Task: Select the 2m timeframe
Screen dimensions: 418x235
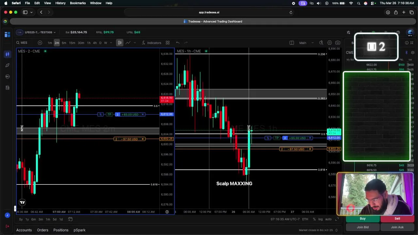Action: 57,43
